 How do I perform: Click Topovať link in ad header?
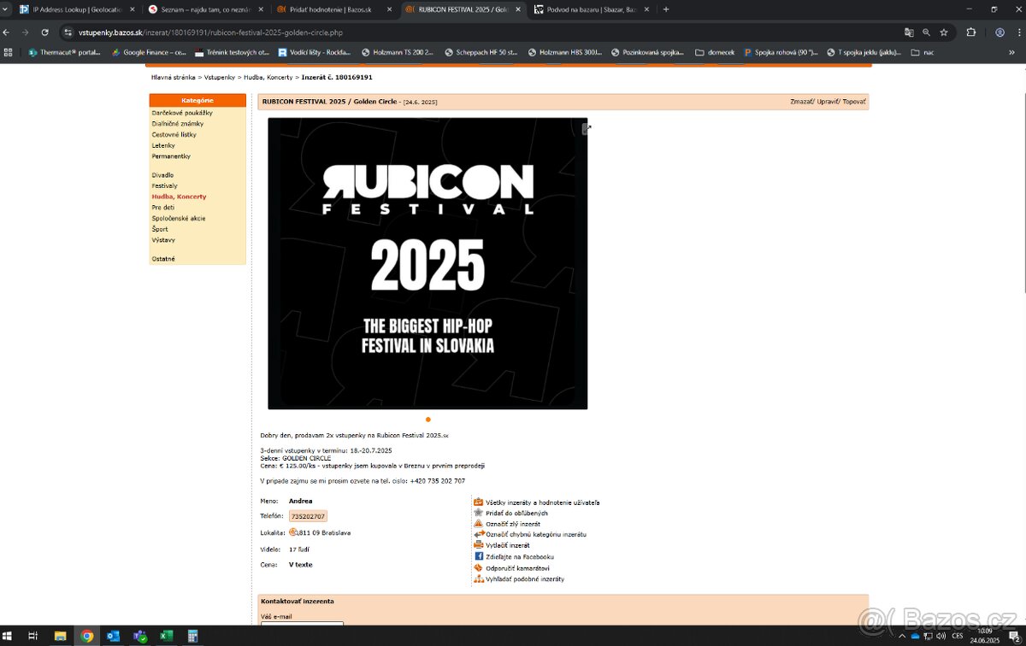(x=854, y=102)
